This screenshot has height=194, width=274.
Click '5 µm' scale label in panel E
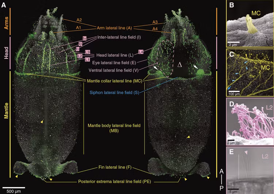pos(233,192)
